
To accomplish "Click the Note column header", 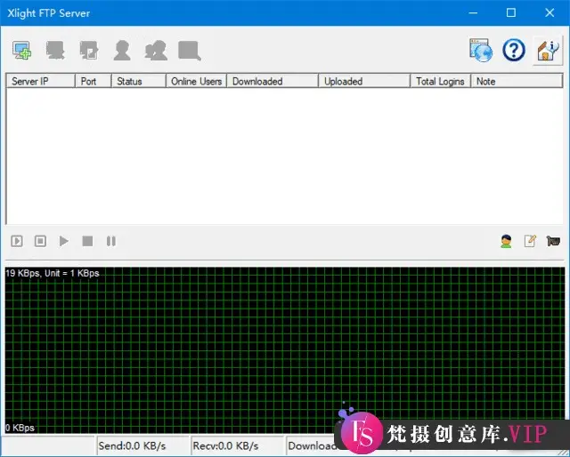I will (x=517, y=81).
